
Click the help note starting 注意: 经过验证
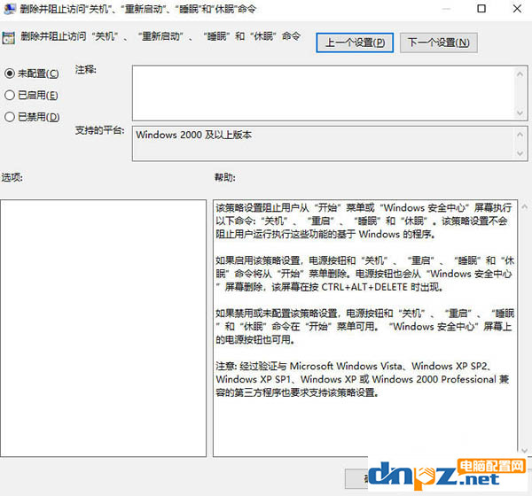[363, 379]
